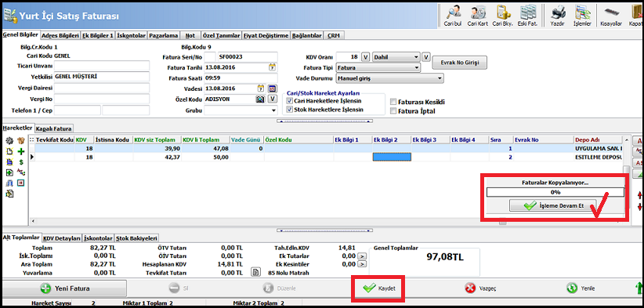Check the Fatura İptal checkbox
Screen dimensions: 644x308
393,111
